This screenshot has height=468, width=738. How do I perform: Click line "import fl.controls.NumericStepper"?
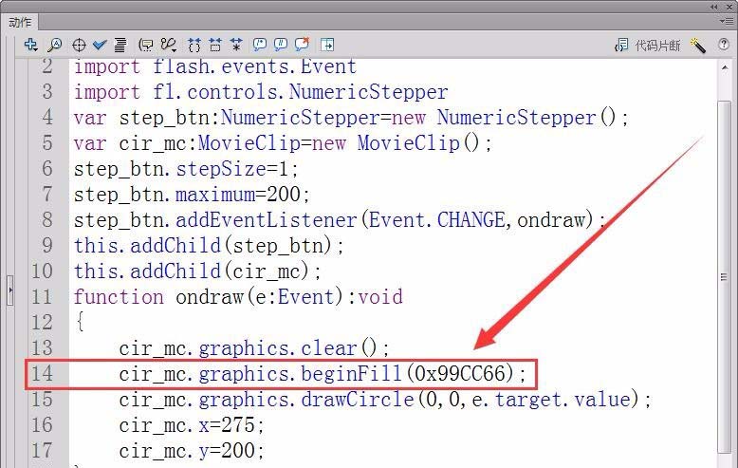tap(261, 92)
